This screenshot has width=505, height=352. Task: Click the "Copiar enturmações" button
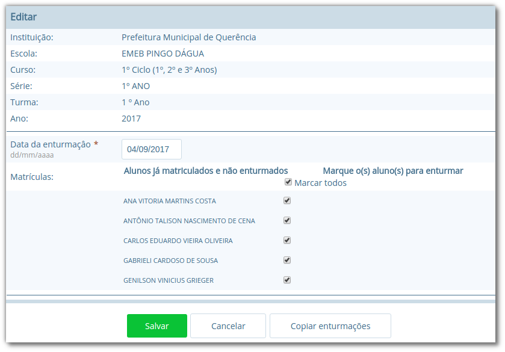click(x=330, y=326)
